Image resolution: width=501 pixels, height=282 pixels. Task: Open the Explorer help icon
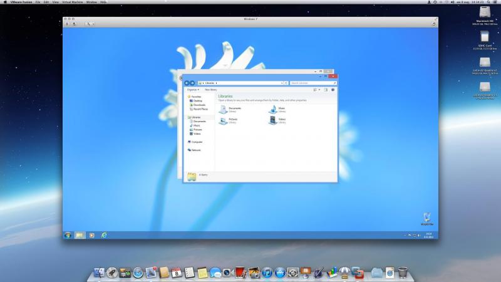pos(333,90)
